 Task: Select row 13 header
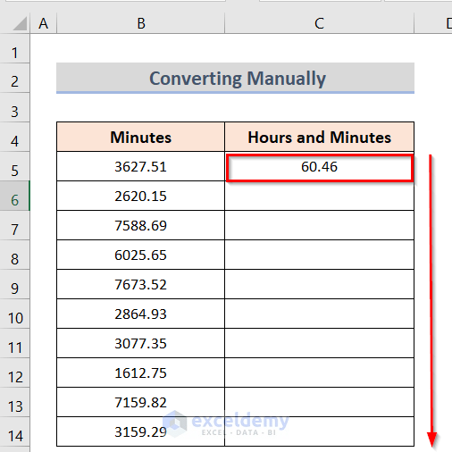tap(14, 402)
